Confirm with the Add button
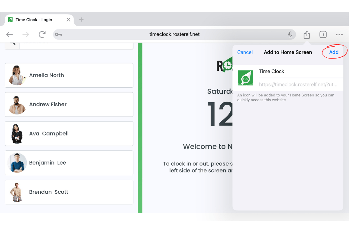This screenshot has height=233, width=349. pos(334,52)
